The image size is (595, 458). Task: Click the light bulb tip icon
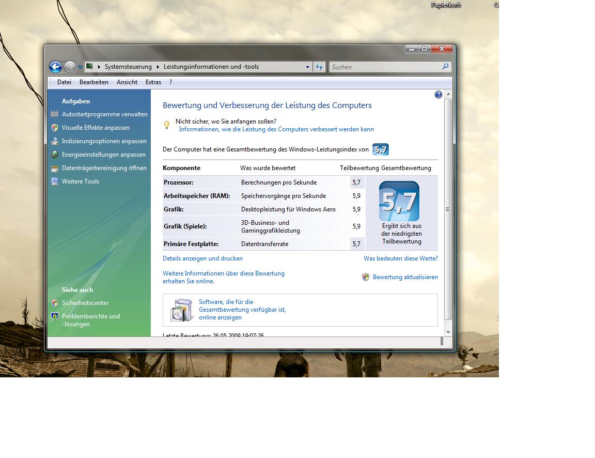coord(167,125)
